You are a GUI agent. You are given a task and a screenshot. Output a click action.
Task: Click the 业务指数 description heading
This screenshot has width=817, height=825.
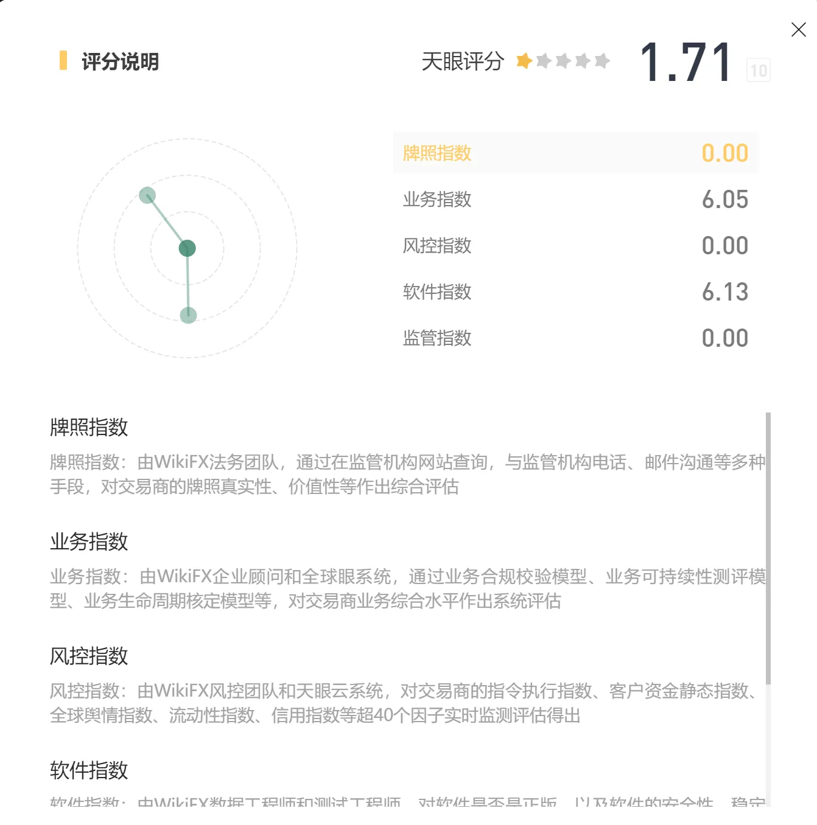point(89,541)
